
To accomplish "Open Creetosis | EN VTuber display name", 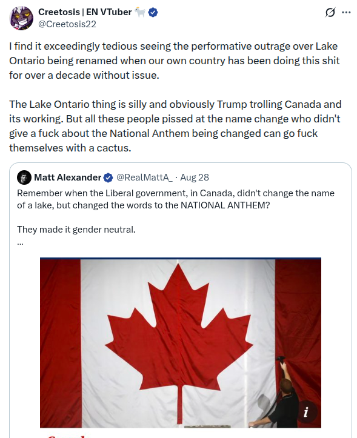I will [x=85, y=12].
